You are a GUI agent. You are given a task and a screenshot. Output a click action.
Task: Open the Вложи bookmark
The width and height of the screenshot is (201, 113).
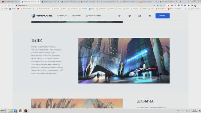point(91,9)
